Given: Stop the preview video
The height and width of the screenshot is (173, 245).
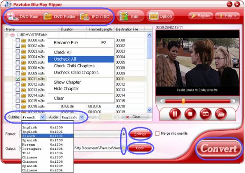Looking at the screenshot, I should point(190,114).
